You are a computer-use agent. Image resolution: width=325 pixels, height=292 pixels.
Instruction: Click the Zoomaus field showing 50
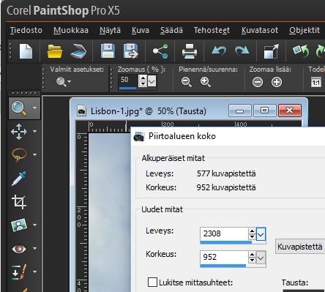coord(128,80)
